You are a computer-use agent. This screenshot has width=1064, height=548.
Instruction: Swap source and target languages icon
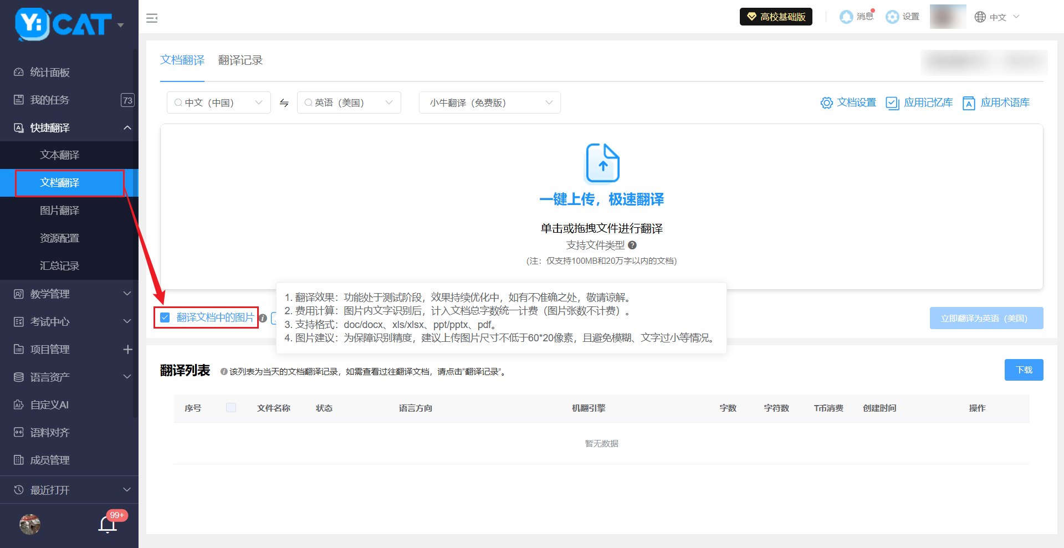point(284,103)
